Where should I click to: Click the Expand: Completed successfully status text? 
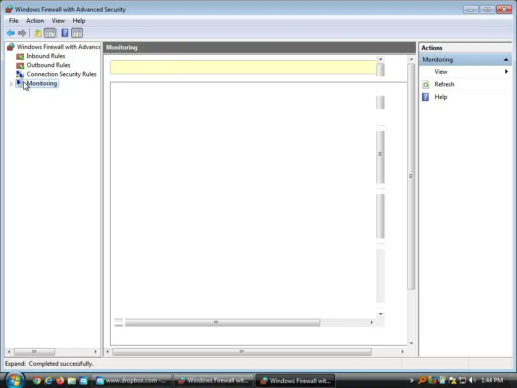pyautogui.click(x=49, y=364)
